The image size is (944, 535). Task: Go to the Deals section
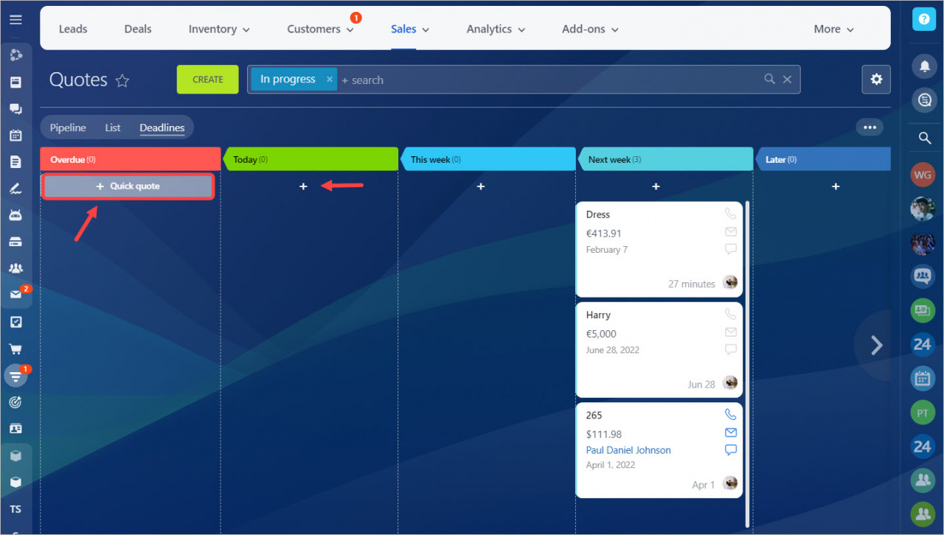click(x=138, y=29)
